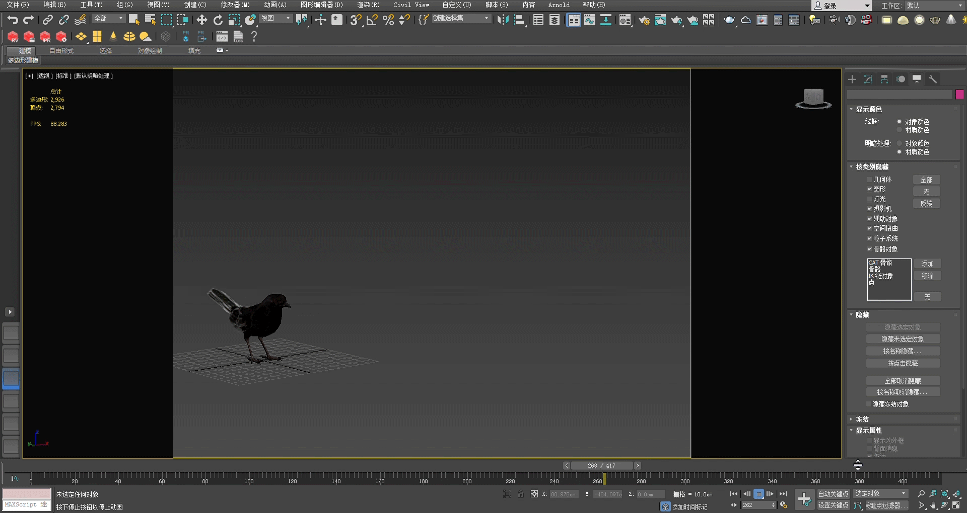
Task: Uncheck the 灯光 hide category checkbox
Action: coord(869,199)
